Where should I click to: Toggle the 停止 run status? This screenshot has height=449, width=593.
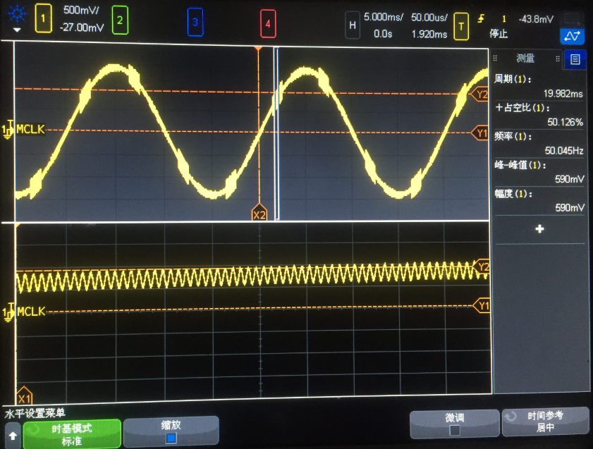click(x=499, y=32)
